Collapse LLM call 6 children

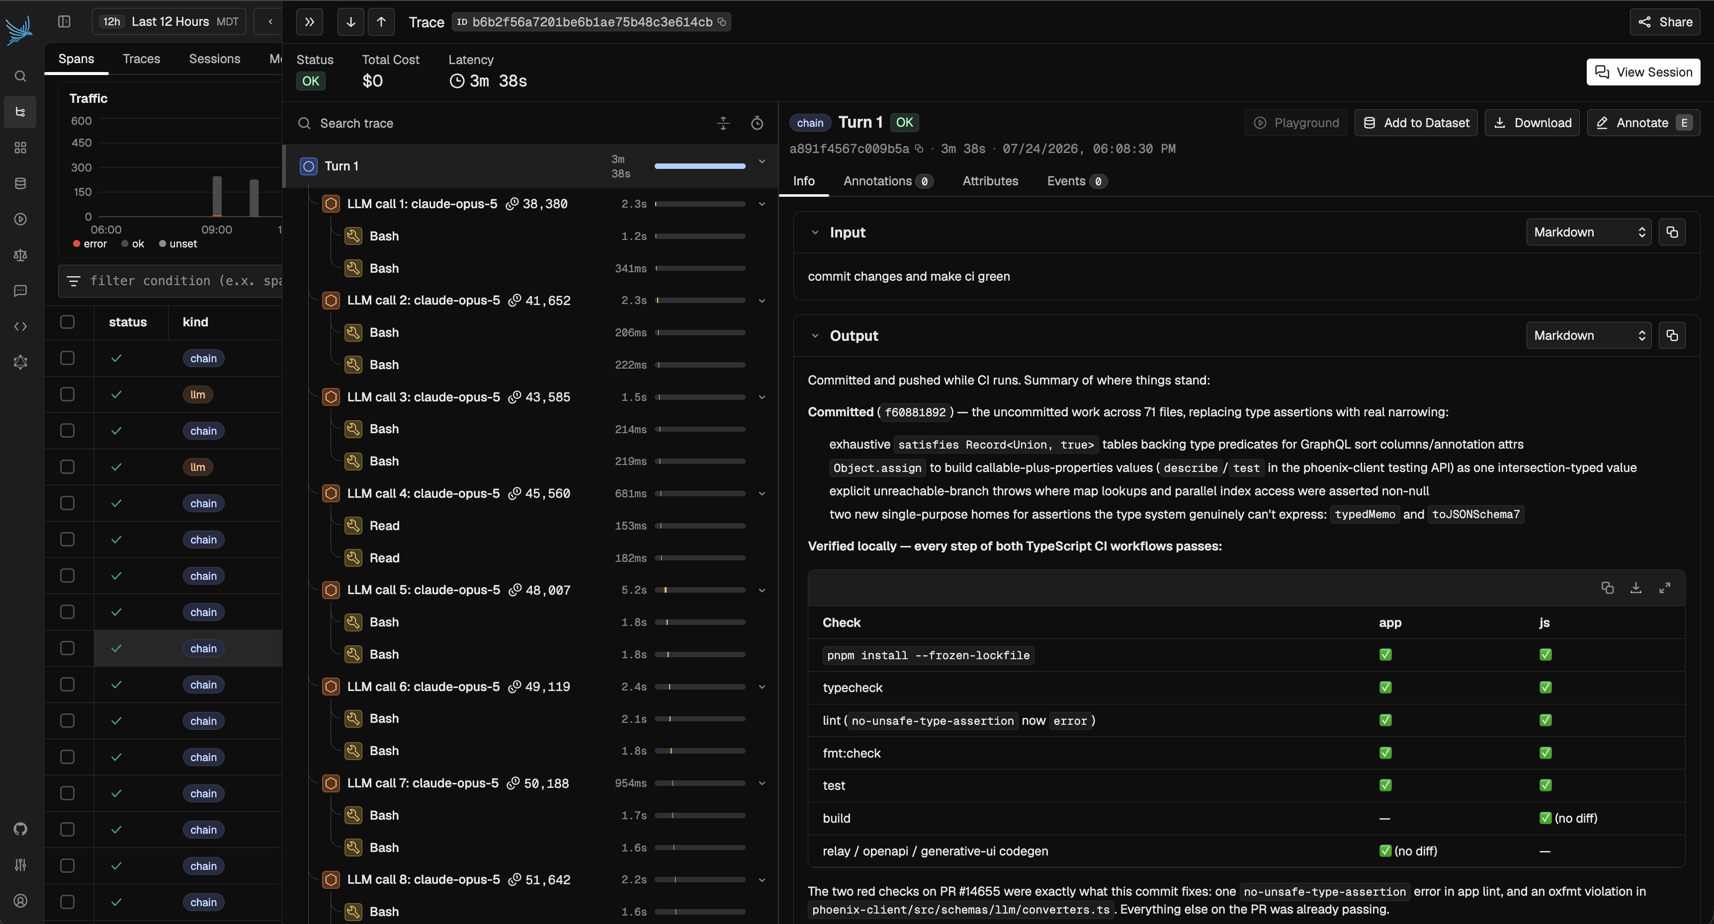(x=762, y=687)
